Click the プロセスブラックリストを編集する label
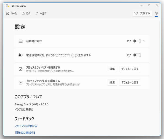 coord(43,81)
